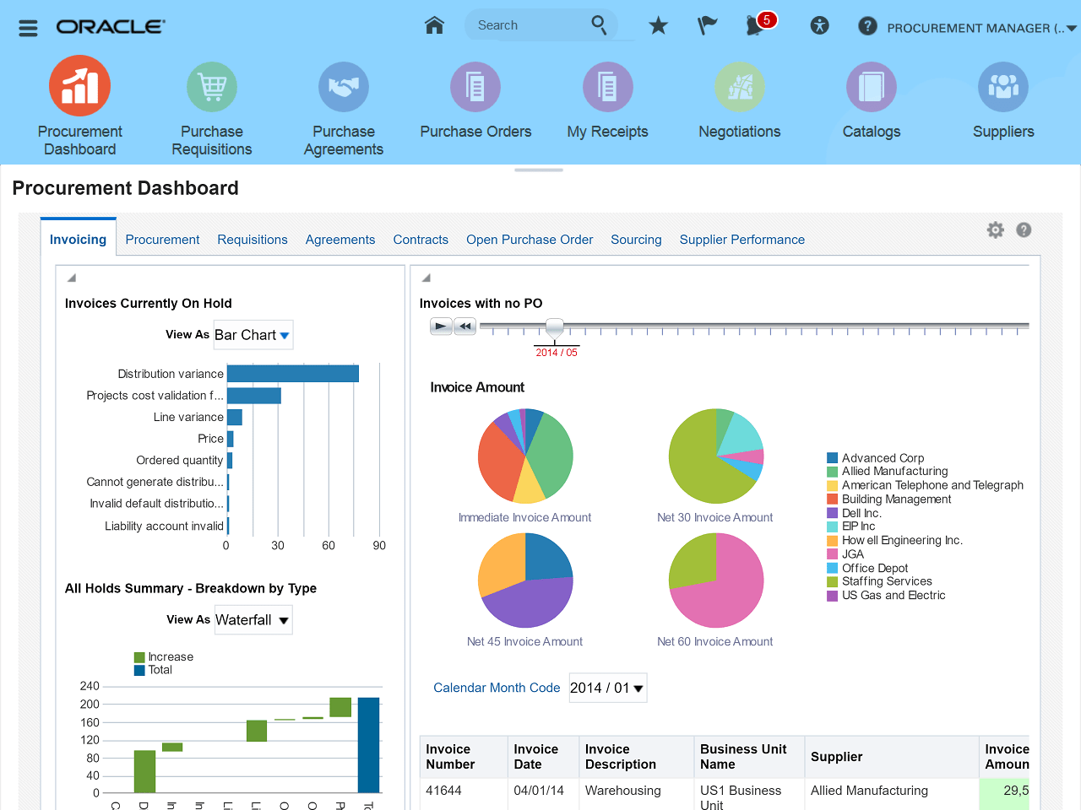
Task: View notifications via the bell icon
Action: (754, 26)
